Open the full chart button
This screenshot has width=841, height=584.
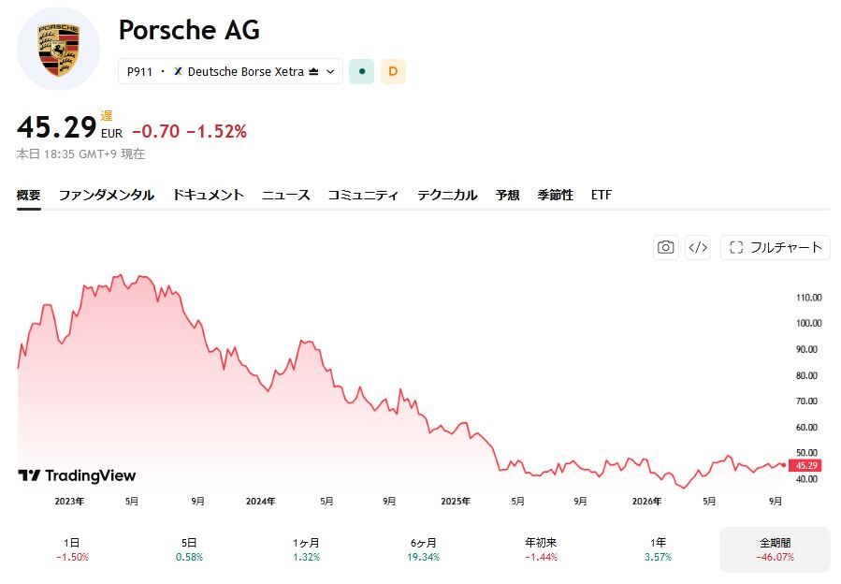(775, 247)
